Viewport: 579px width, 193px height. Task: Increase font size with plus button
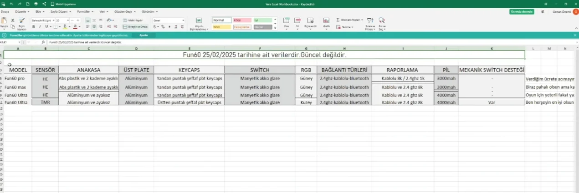click(x=78, y=20)
